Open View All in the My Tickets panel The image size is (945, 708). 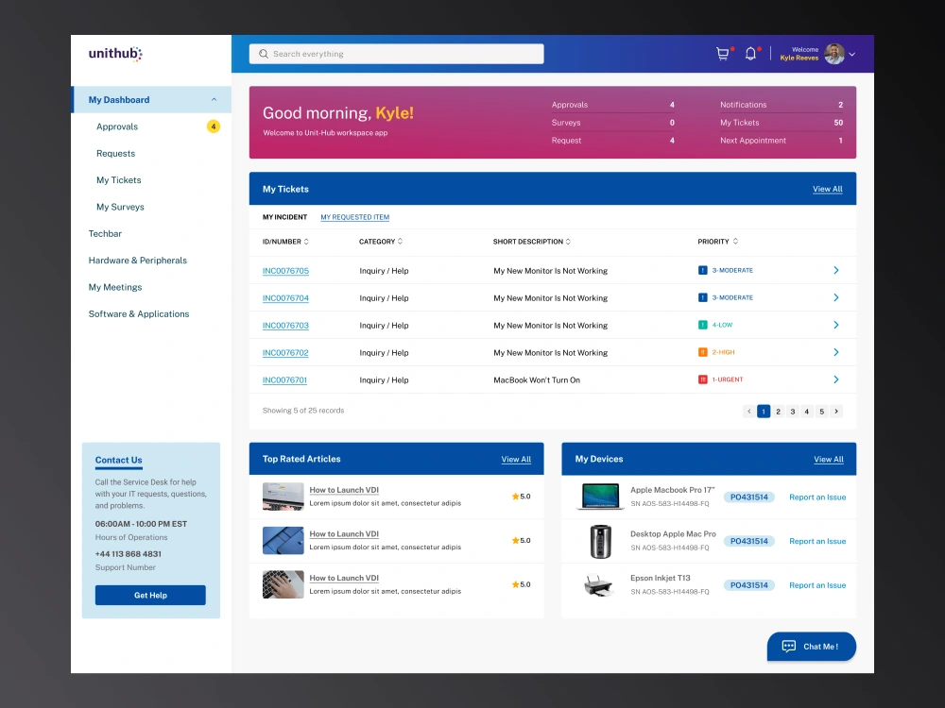tap(827, 188)
